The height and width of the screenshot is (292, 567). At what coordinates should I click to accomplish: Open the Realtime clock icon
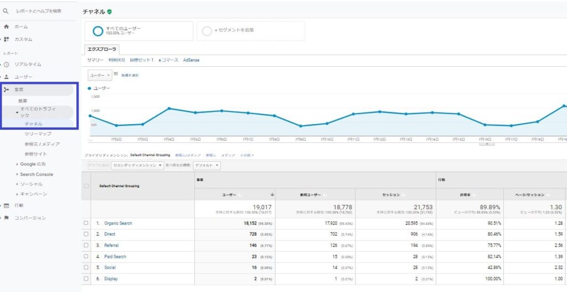[x=6, y=65]
